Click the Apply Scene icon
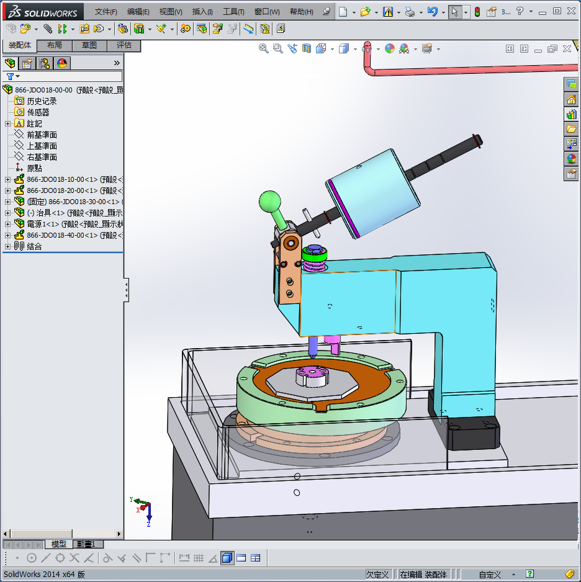 tap(404, 48)
